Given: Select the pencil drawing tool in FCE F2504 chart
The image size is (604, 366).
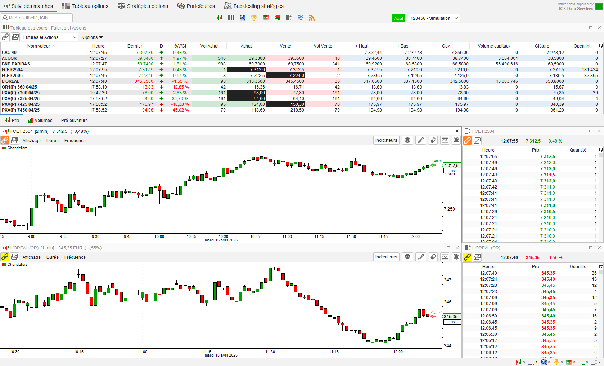Looking at the screenshot, I should 421,140.
